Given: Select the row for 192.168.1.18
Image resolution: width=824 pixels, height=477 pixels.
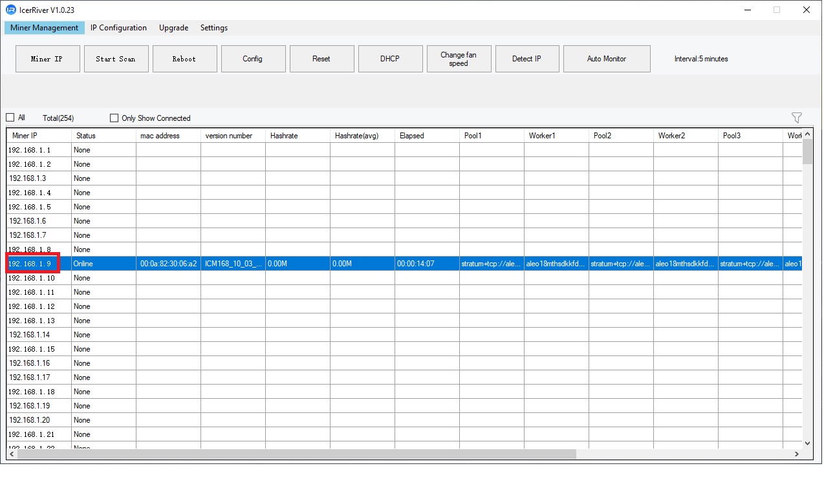Looking at the screenshot, I should (x=405, y=392).
